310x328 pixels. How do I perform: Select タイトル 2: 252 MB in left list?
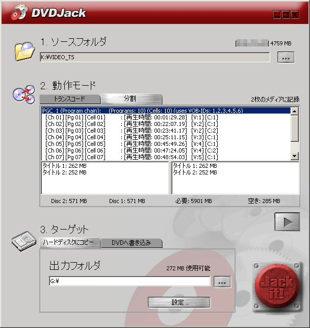(x=65, y=172)
